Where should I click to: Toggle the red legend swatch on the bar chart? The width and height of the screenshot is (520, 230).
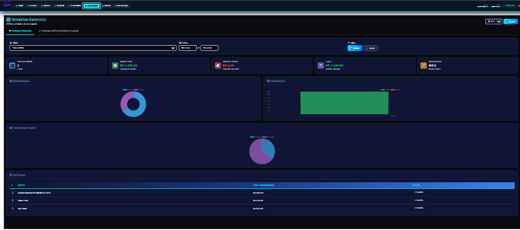tap(393, 90)
